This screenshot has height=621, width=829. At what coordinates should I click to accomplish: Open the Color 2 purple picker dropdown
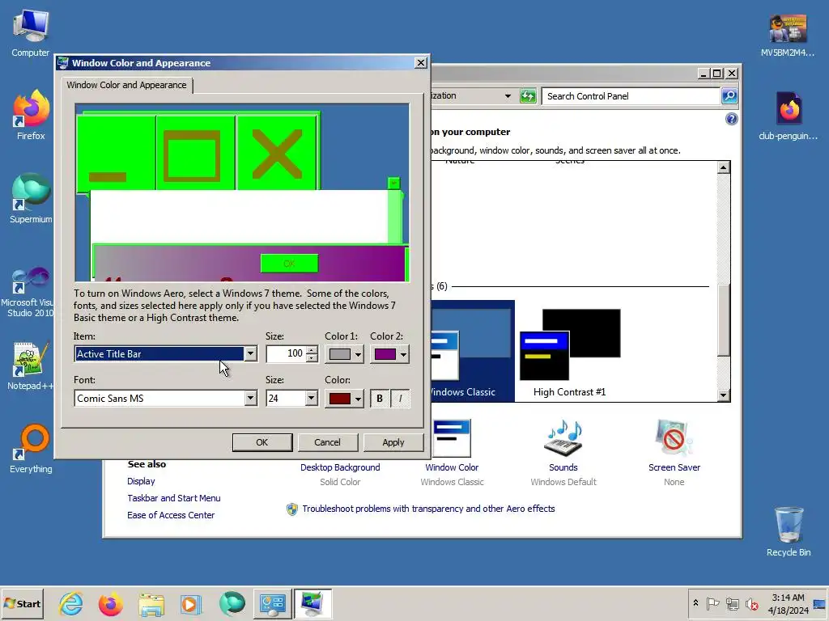pos(389,354)
